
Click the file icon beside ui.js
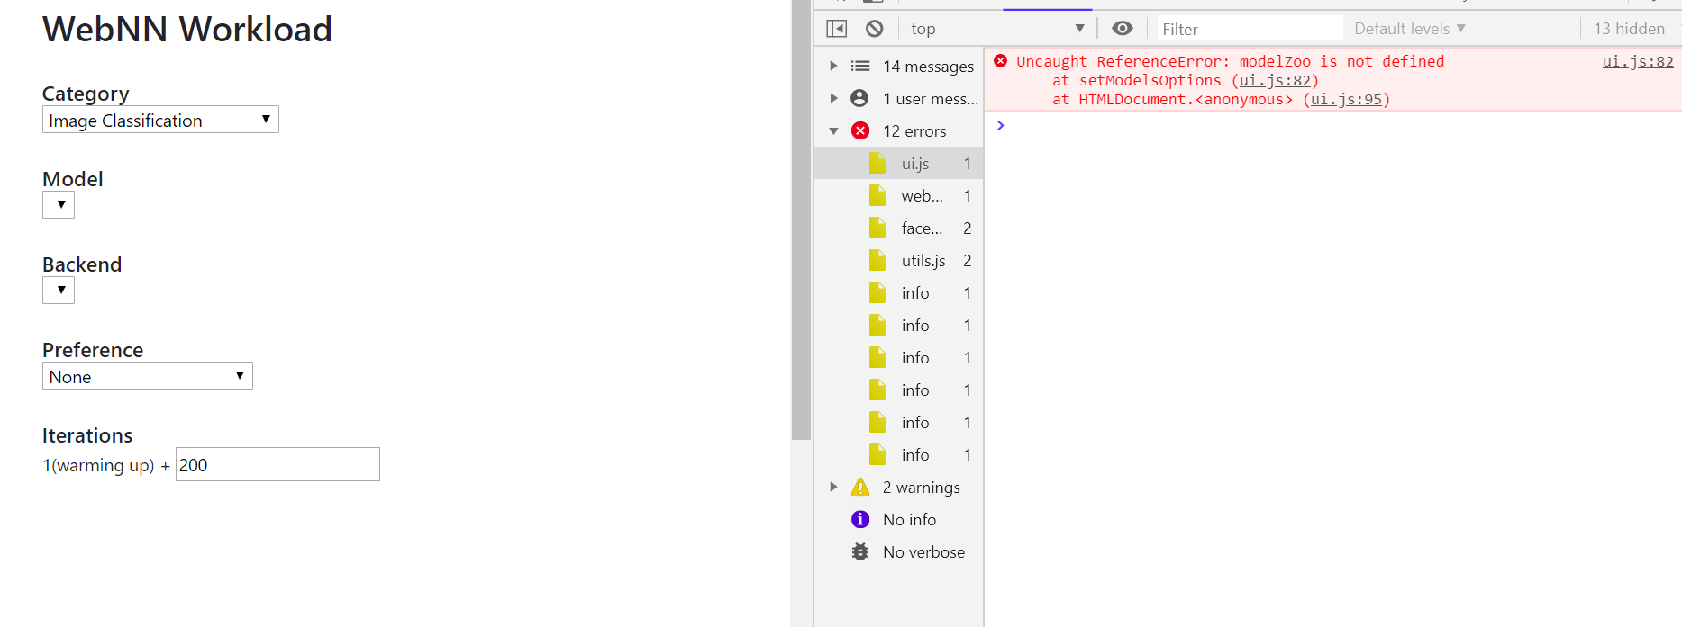tap(877, 163)
